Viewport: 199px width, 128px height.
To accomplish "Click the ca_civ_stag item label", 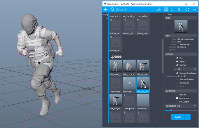I will 129,16.
